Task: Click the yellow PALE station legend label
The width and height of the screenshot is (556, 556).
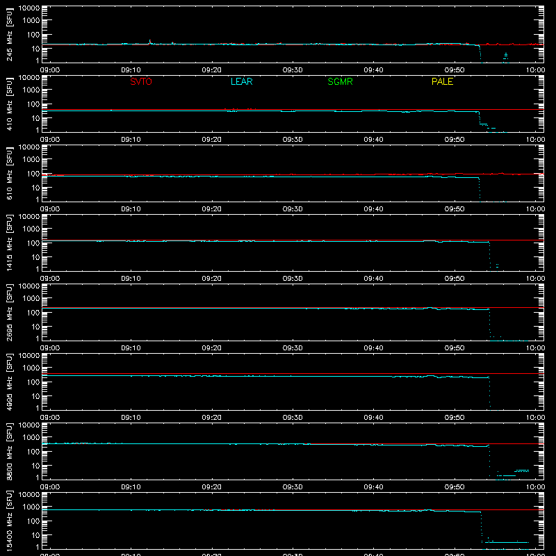Action: [x=442, y=81]
